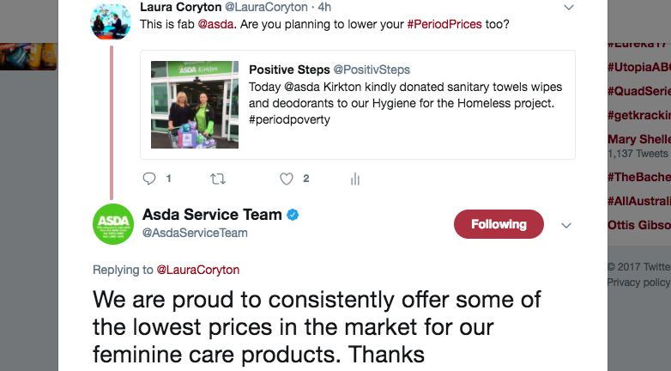671x371 pixels.
Task: Open @LauraCoryton link in Replying to line
Action: (x=197, y=270)
